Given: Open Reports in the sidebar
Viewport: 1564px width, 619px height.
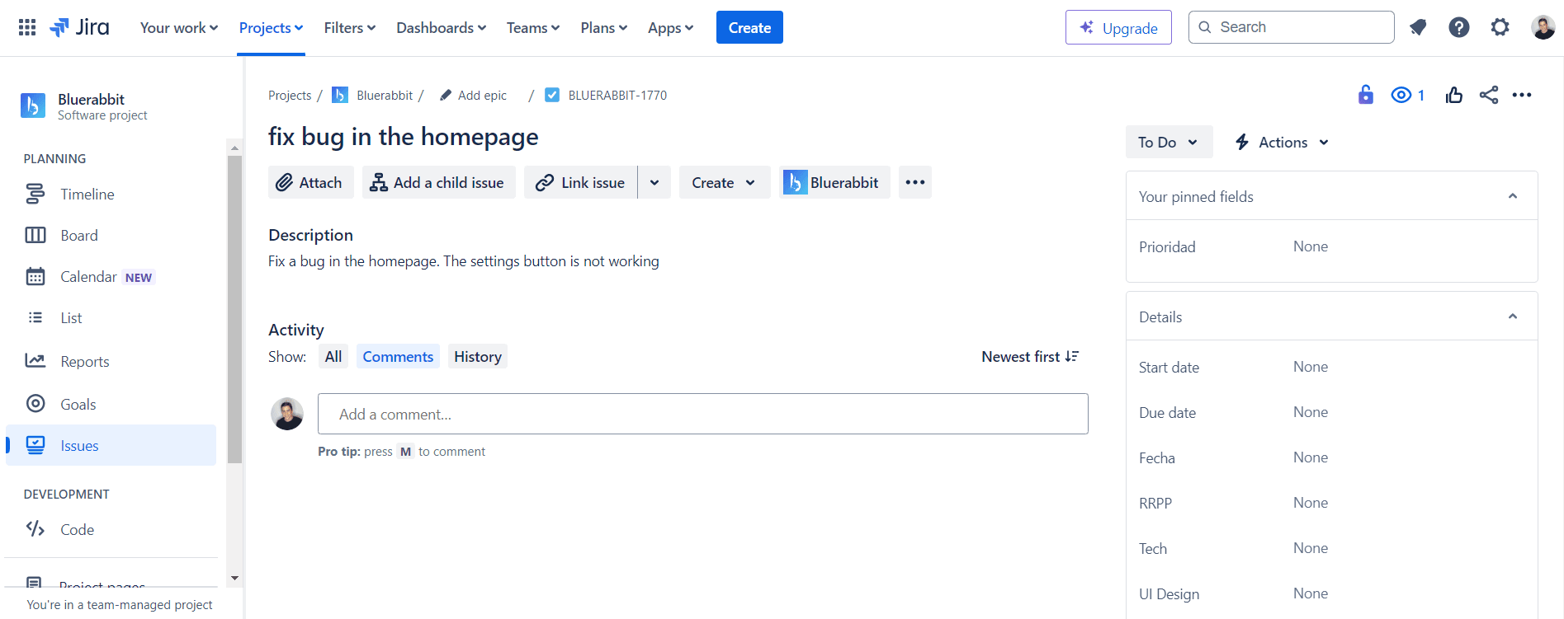Looking at the screenshot, I should pos(111,361).
